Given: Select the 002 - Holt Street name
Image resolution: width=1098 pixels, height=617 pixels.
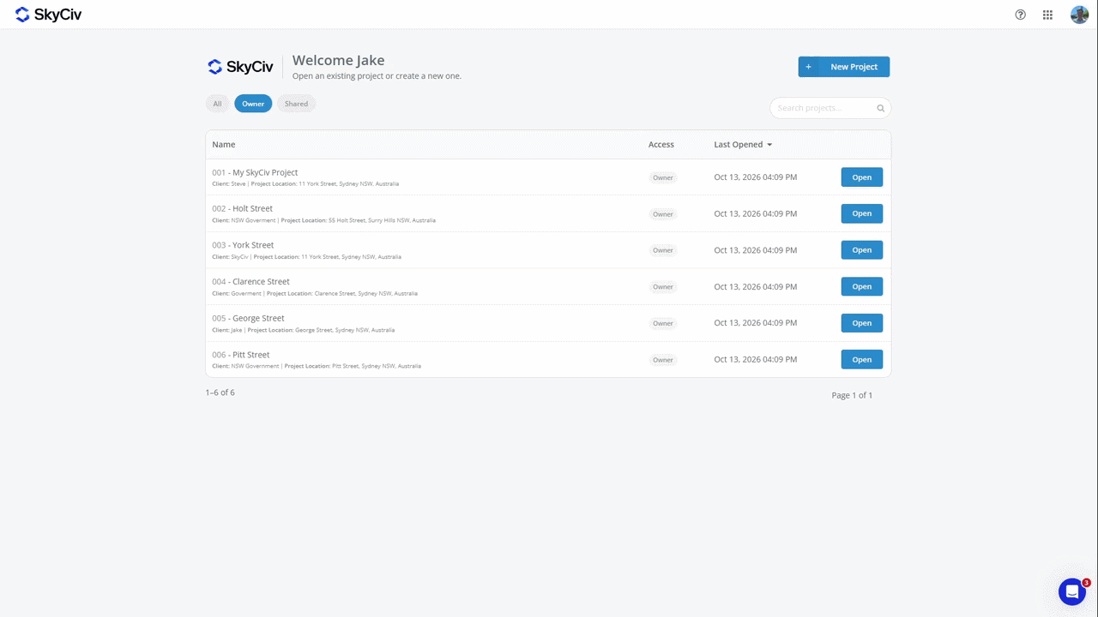Looking at the screenshot, I should 243,208.
